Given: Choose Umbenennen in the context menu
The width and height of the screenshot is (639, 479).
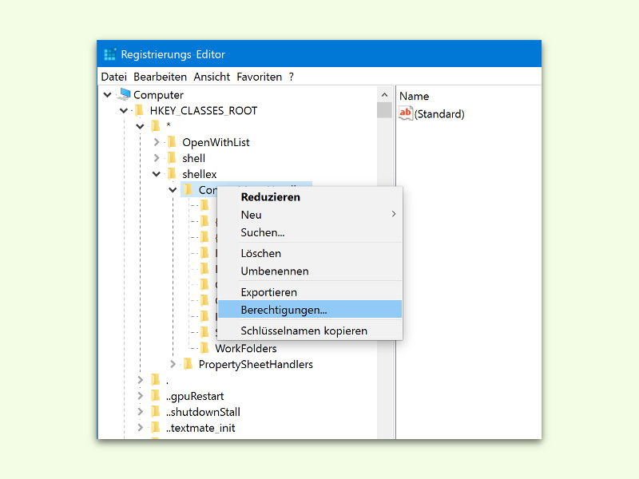Looking at the screenshot, I should tap(310, 271).
